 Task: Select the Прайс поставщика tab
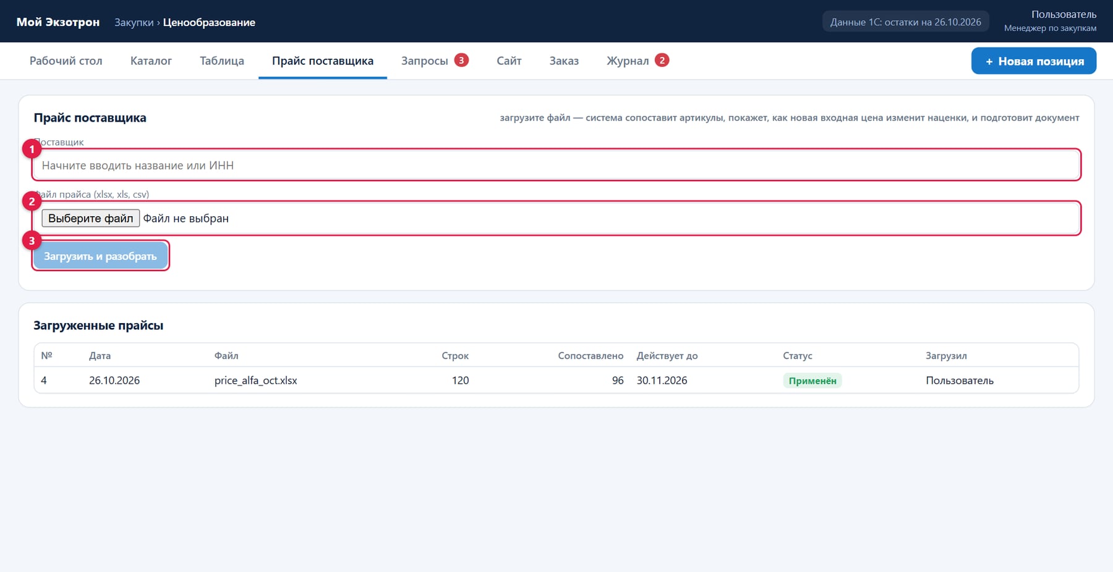click(x=323, y=61)
